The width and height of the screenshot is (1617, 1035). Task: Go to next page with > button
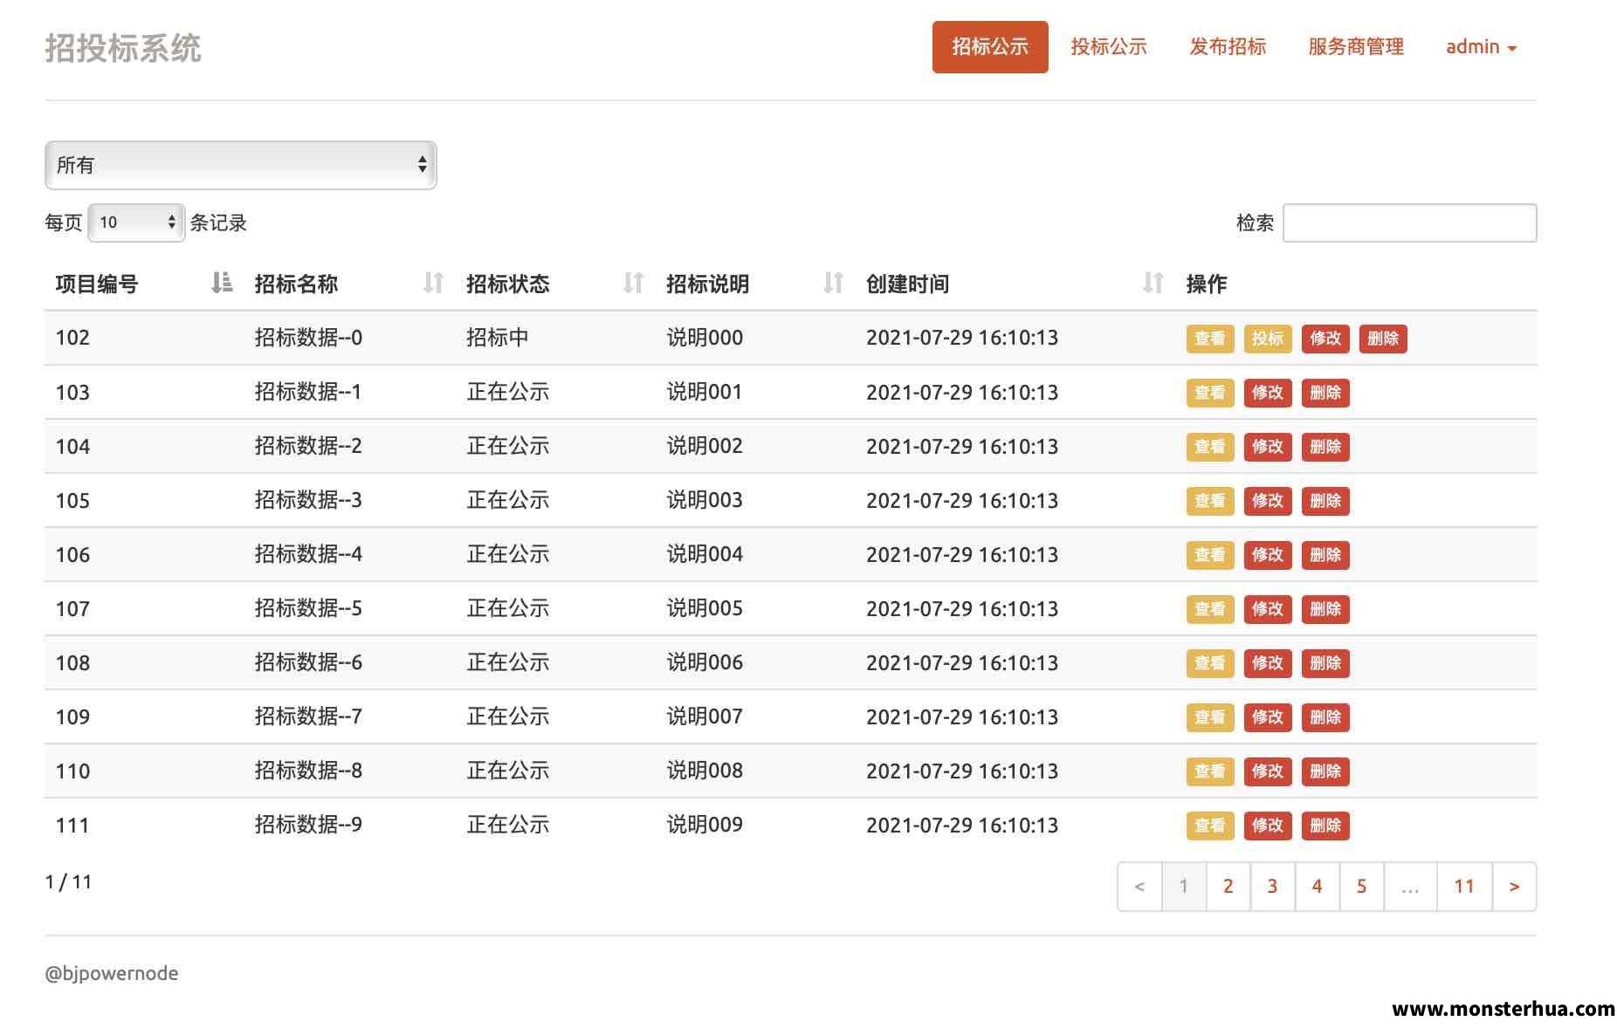pyautogui.click(x=1515, y=887)
